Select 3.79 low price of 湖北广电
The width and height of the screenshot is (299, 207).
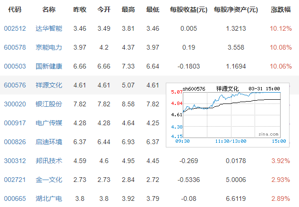(x=153, y=198)
